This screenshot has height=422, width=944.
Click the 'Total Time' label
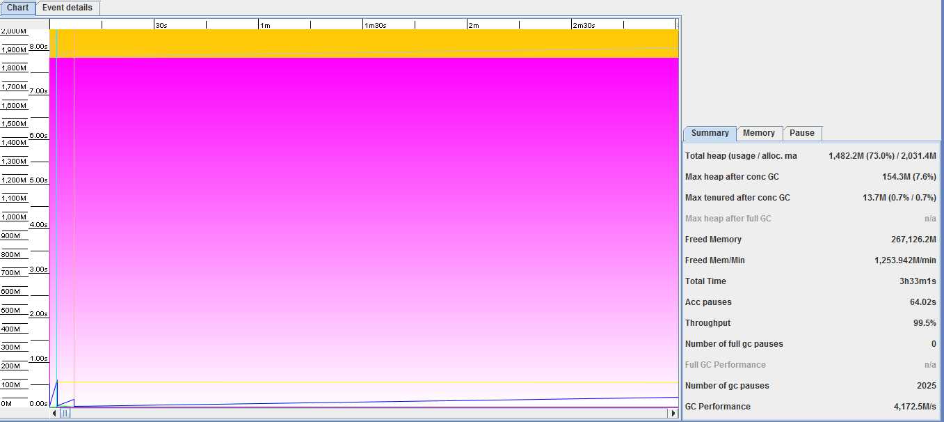pyautogui.click(x=705, y=281)
